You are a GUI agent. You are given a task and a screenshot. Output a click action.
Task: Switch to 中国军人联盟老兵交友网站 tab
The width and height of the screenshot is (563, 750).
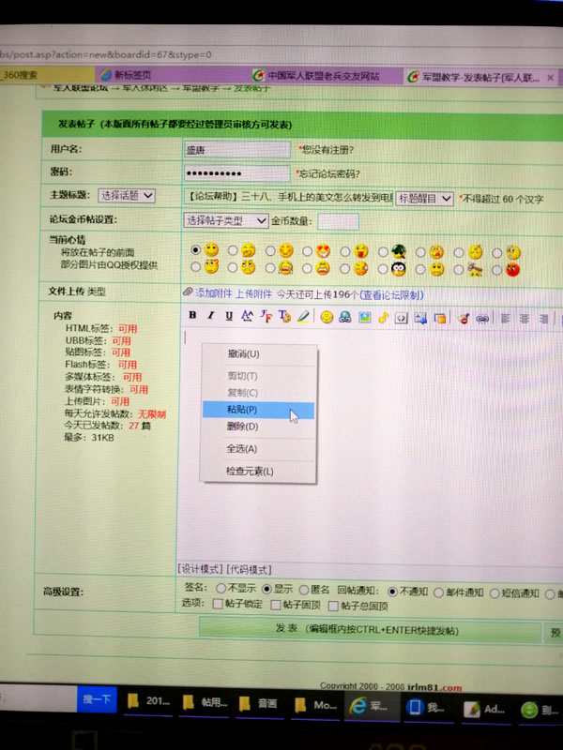pyautogui.click(x=326, y=76)
